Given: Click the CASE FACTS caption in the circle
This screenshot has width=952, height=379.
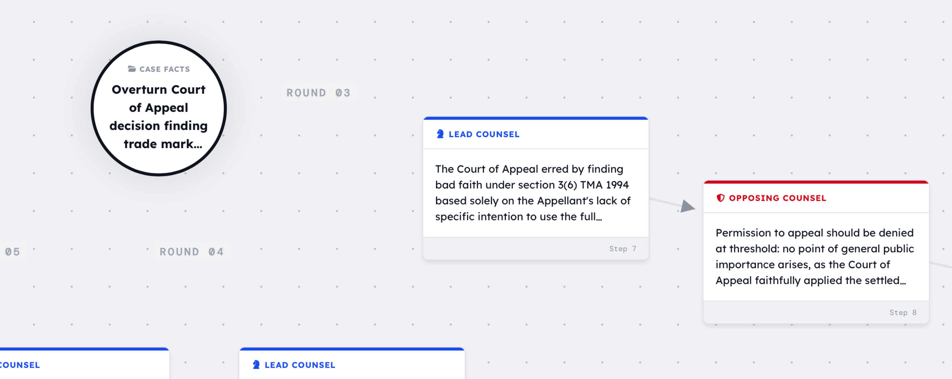Looking at the screenshot, I should (165, 69).
